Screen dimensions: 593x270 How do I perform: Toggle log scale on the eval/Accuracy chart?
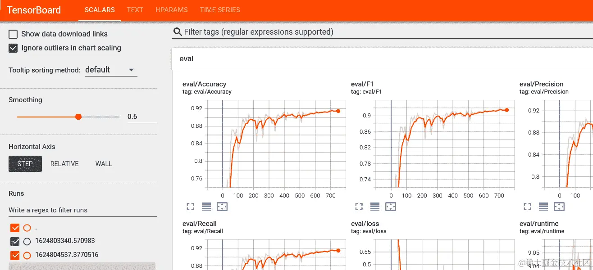[206, 207]
